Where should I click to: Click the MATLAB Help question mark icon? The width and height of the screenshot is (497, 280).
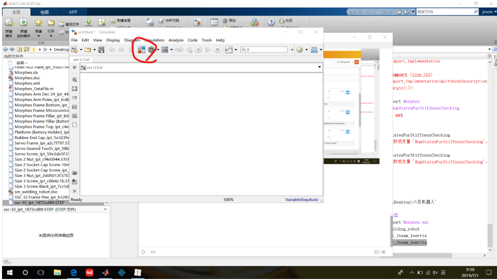click(x=271, y=22)
